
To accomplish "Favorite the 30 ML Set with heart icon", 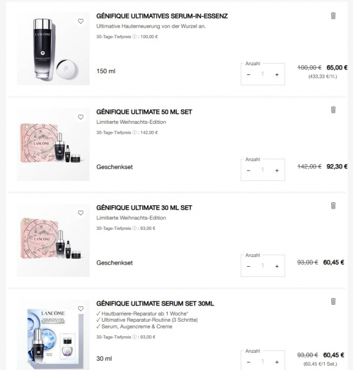I will pyautogui.click(x=80, y=213).
